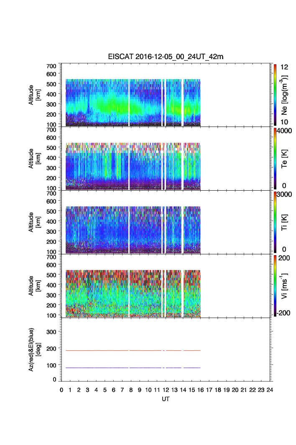Click the 200 maximum on Vi color bar
Image resolution: width=296 pixels, height=445 pixels.
click(x=284, y=258)
